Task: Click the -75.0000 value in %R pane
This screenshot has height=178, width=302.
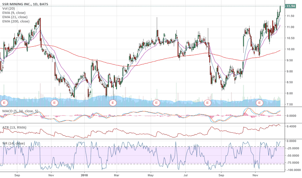Action: tap(293, 163)
